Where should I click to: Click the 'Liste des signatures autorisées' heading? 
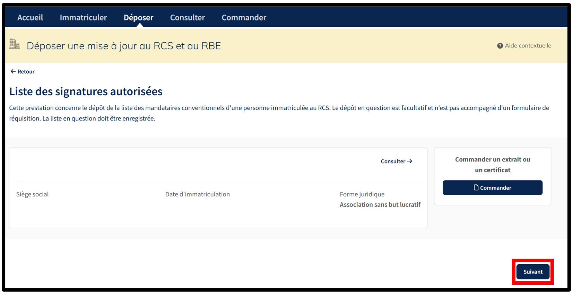[x=86, y=91]
